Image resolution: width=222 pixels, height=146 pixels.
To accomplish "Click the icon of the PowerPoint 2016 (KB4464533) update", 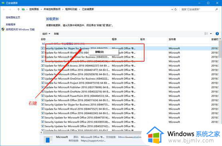I will (42, 96).
